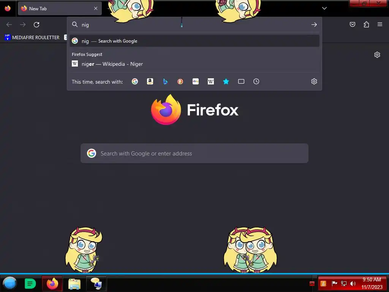389x292 pixels.
Task: Click the Firefox Suggest heading
Action: [87, 54]
